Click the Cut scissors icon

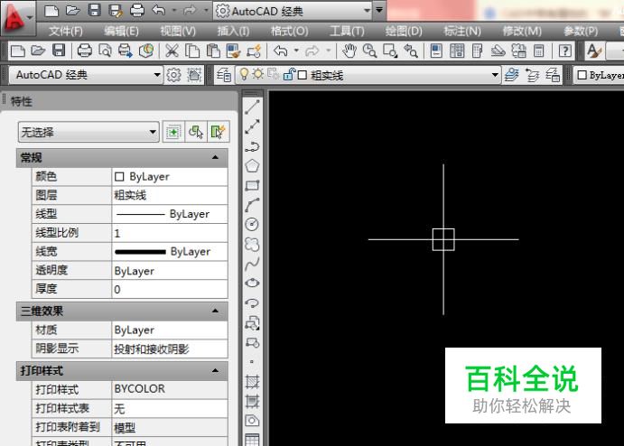point(172,51)
